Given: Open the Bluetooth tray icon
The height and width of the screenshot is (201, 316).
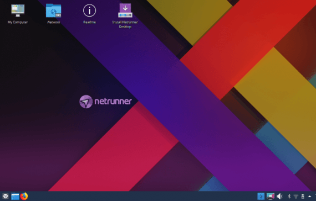Looking at the screenshot, I should [289, 196].
